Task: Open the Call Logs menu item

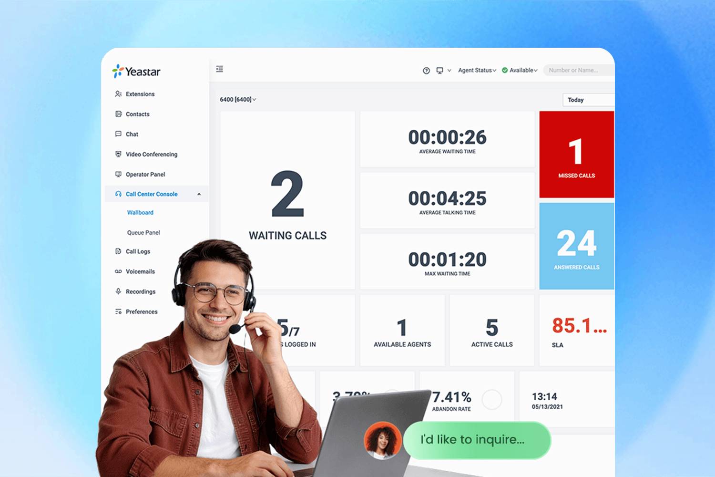Action: (138, 251)
